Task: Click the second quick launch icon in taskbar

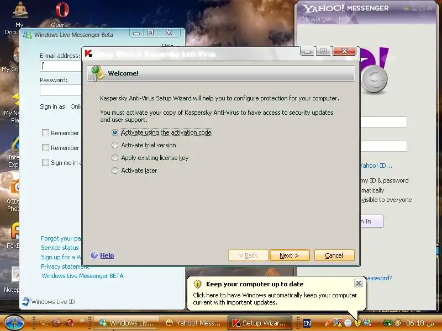Action: click(x=57, y=323)
